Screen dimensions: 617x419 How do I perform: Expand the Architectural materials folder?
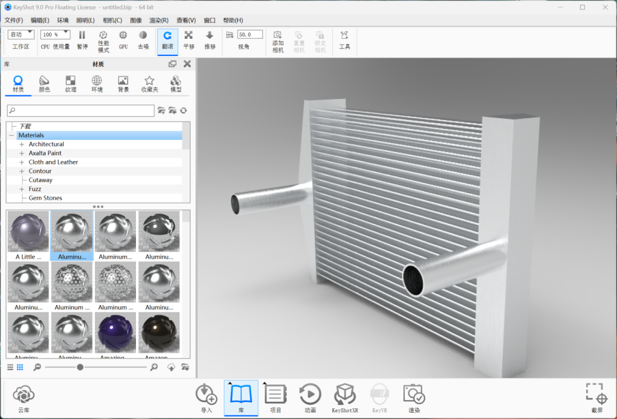click(x=22, y=144)
